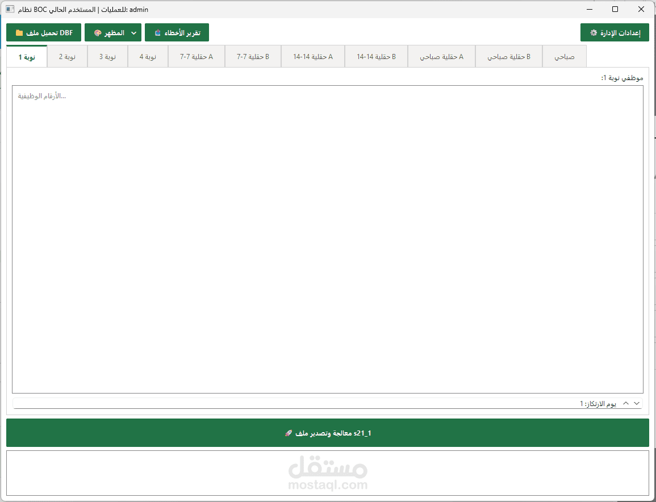This screenshot has height=502, width=656.
Task: Click the موظفي نوبة 1 label
Action: point(622,78)
